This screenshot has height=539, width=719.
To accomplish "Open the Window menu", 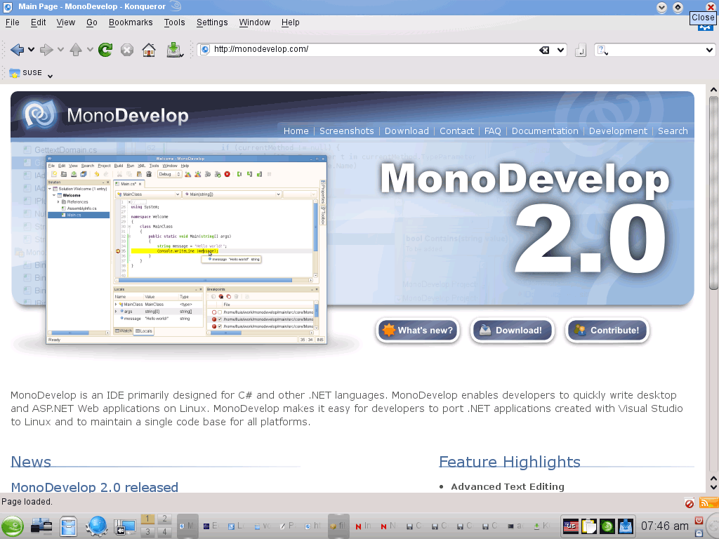I will (254, 22).
